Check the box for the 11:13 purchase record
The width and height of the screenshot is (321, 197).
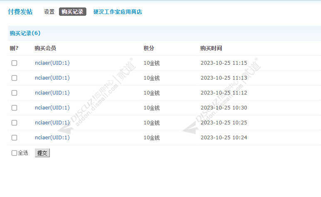coord(15,78)
